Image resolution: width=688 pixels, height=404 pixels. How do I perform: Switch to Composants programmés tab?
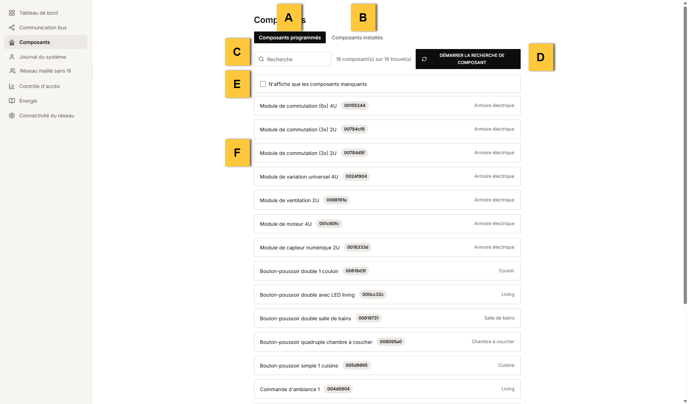[290, 38]
